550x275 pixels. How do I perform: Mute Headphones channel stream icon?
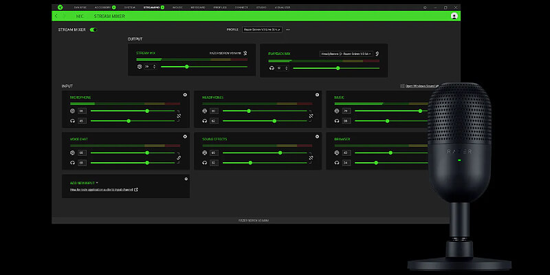point(204,111)
